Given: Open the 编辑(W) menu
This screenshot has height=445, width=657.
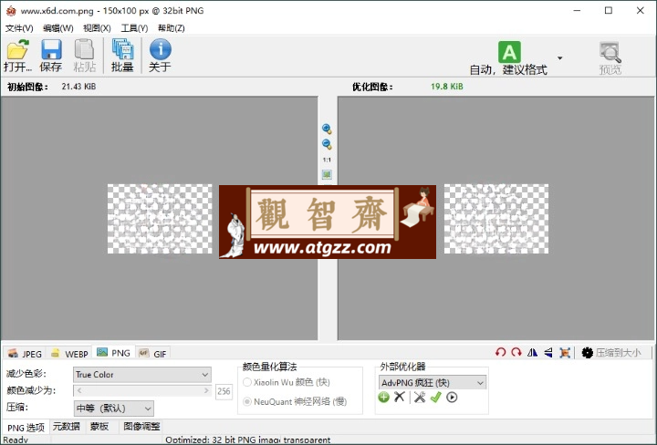Looking at the screenshot, I should pos(57,28).
